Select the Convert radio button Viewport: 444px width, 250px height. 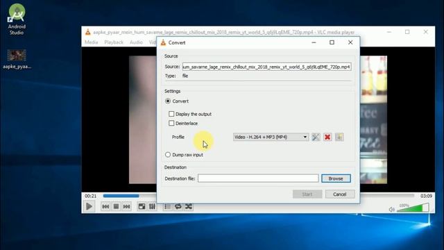(168, 101)
